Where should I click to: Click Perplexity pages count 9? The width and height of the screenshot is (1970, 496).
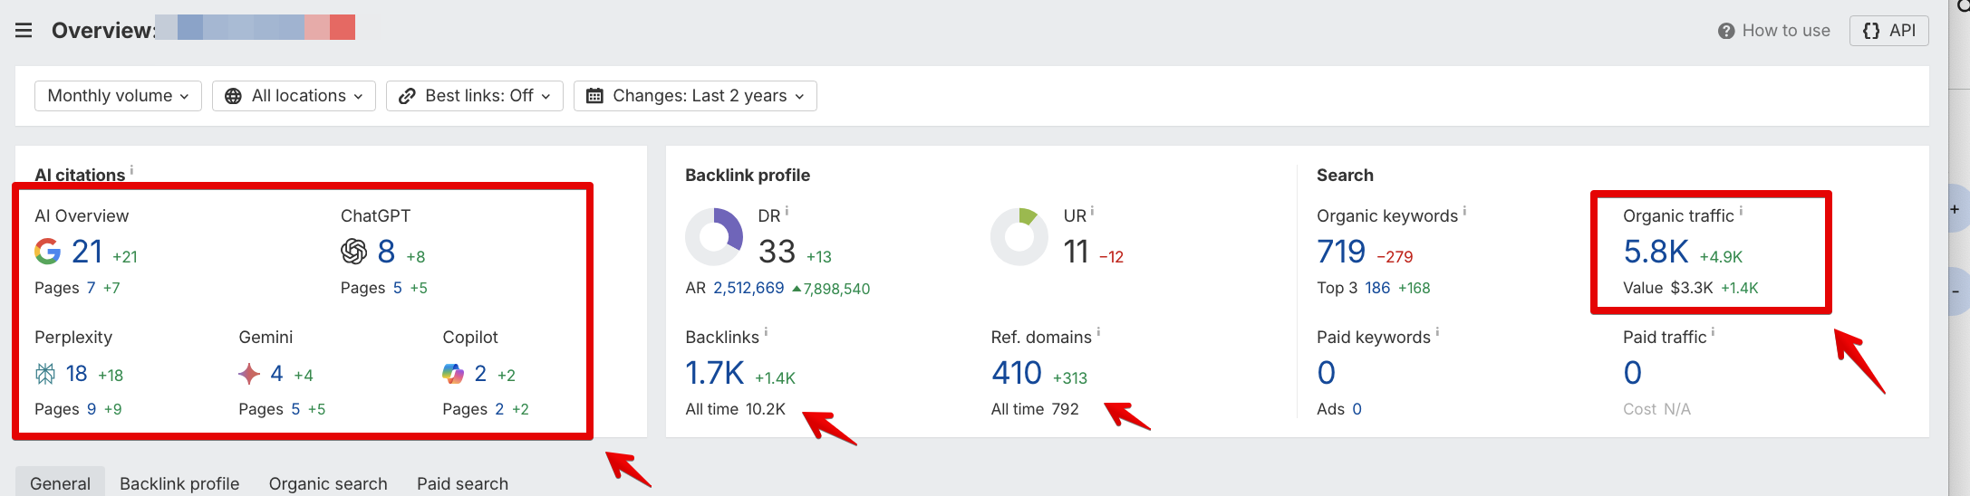coord(92,409)
